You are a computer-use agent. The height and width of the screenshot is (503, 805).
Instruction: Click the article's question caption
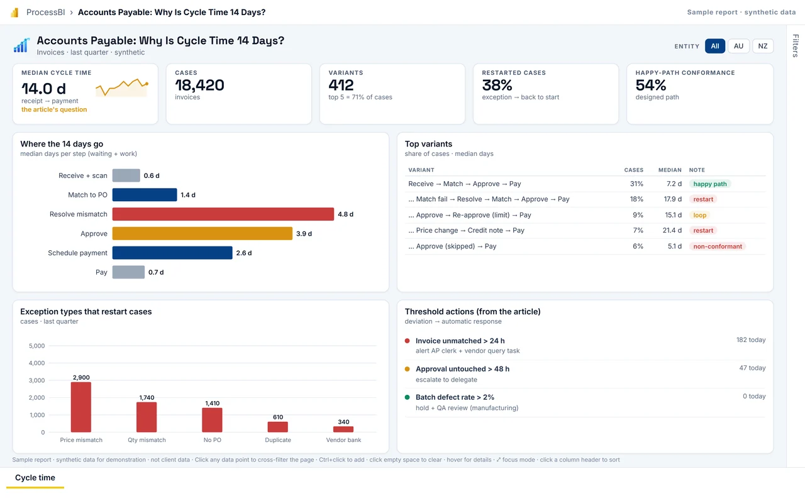(54, 109)
